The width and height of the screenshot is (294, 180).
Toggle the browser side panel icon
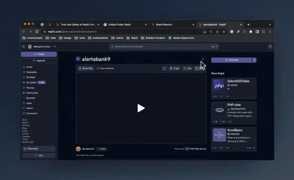pyautogui.click(x=257, y=32)
